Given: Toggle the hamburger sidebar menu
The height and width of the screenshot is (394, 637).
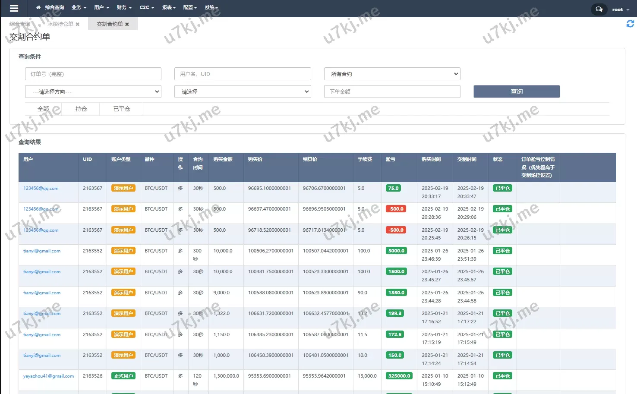Looking at the screenshot, I should coord(14,8).
